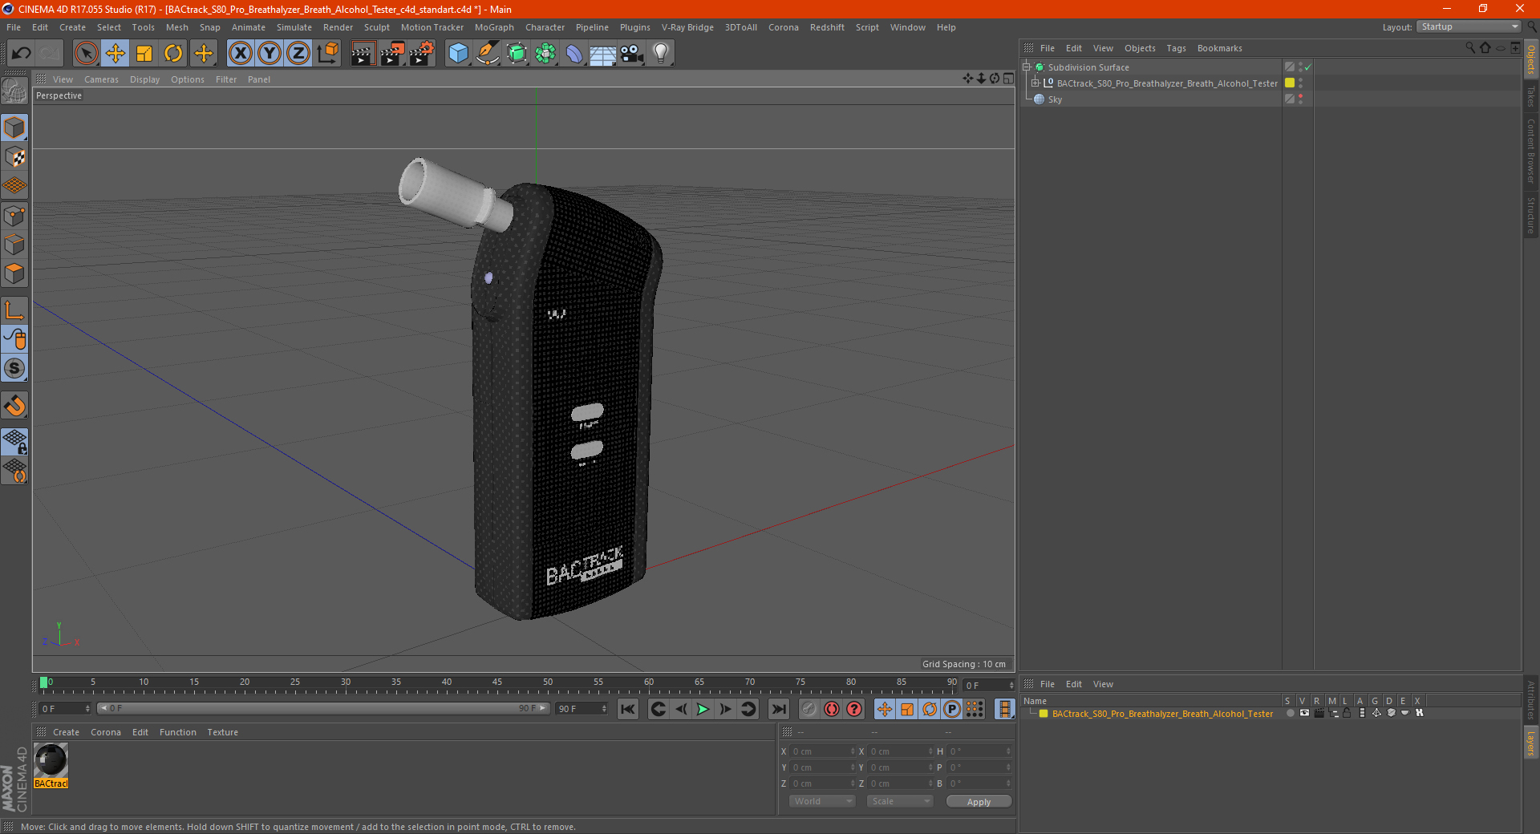Select Points mode icon
Screen dimensions: 1540x834
[14, 216]
